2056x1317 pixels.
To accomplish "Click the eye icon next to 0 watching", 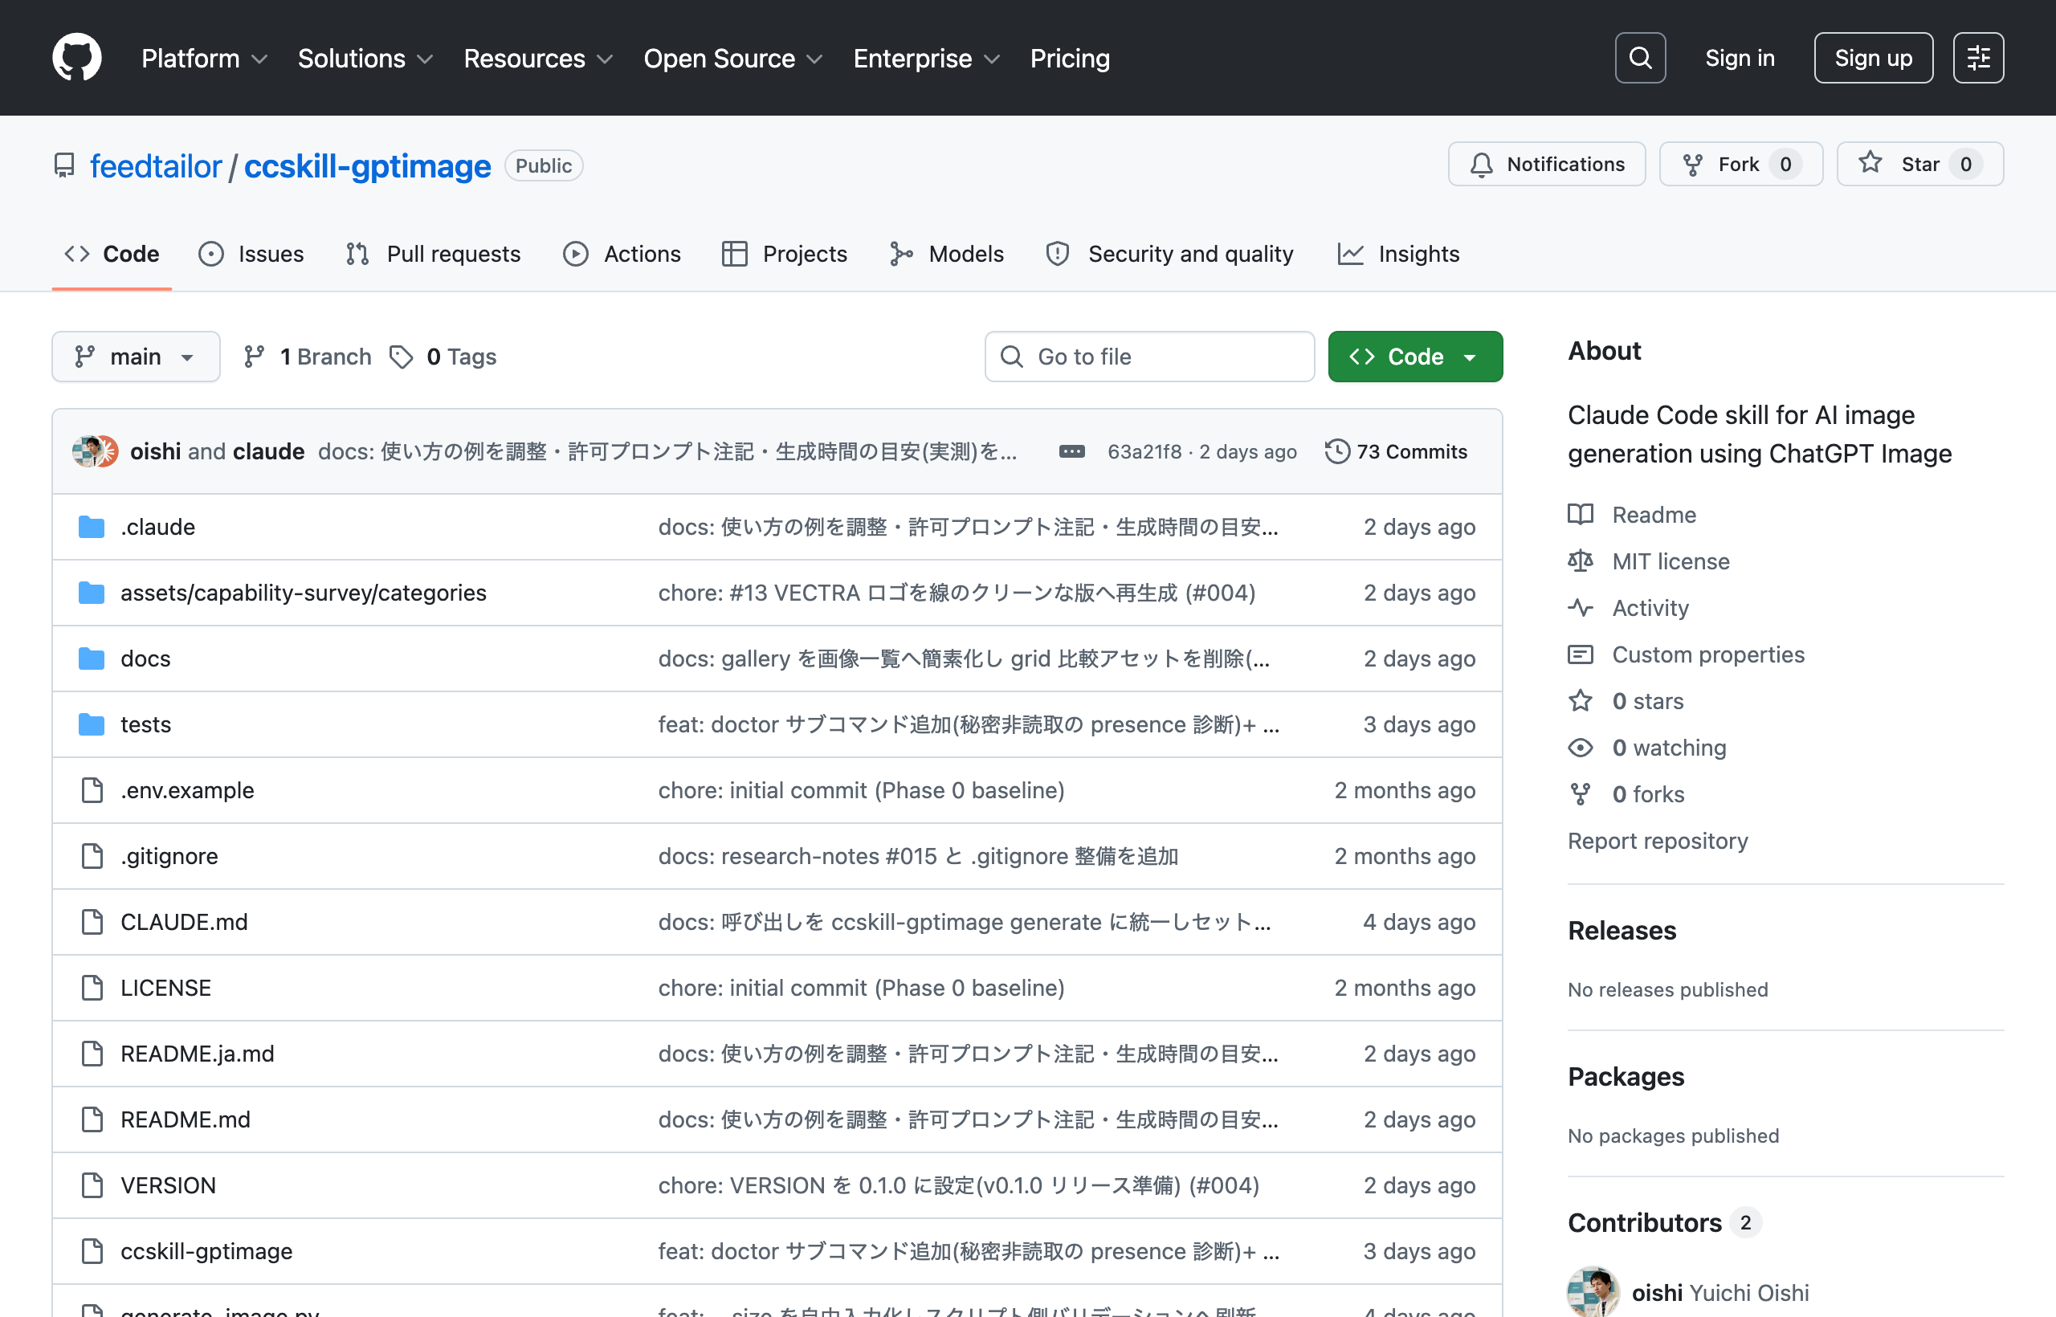I will [x=1580, y=748].
